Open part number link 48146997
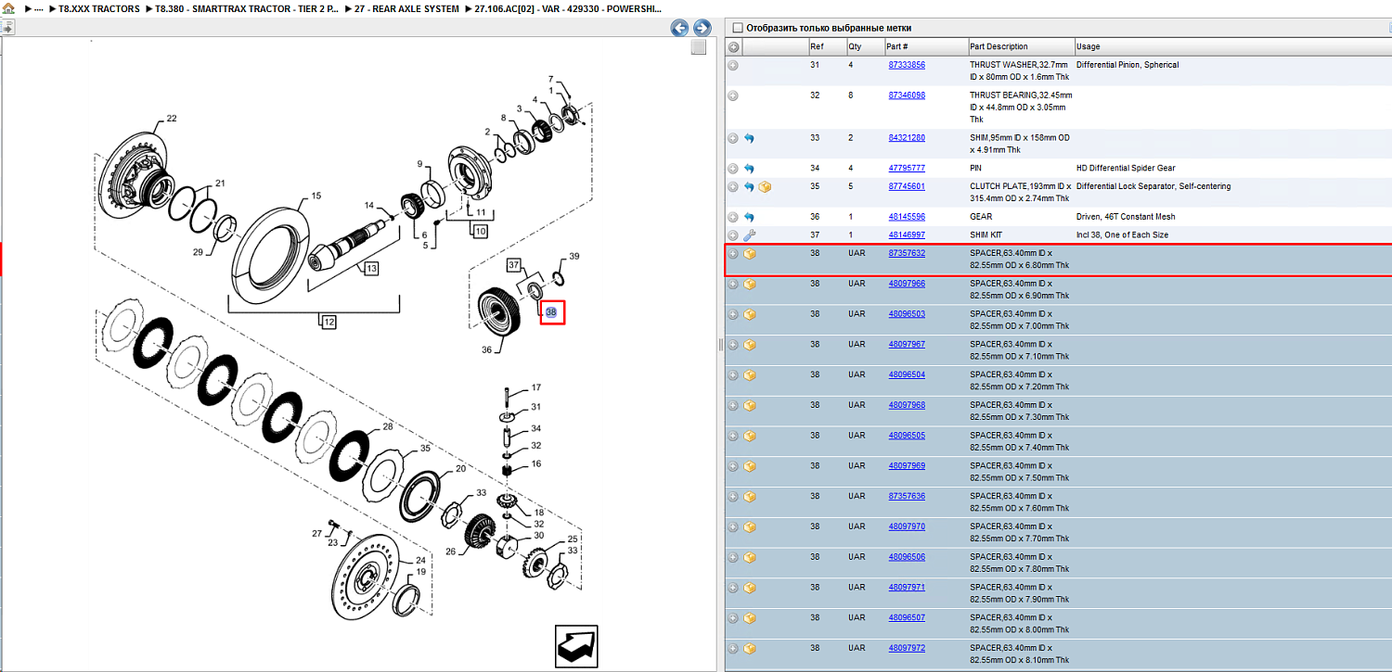This screenshot has height=672, width=1392. tap(907, 235)
